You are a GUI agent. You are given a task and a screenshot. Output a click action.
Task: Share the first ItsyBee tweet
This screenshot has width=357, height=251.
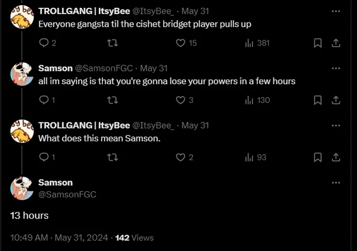(x=336, y=43)
